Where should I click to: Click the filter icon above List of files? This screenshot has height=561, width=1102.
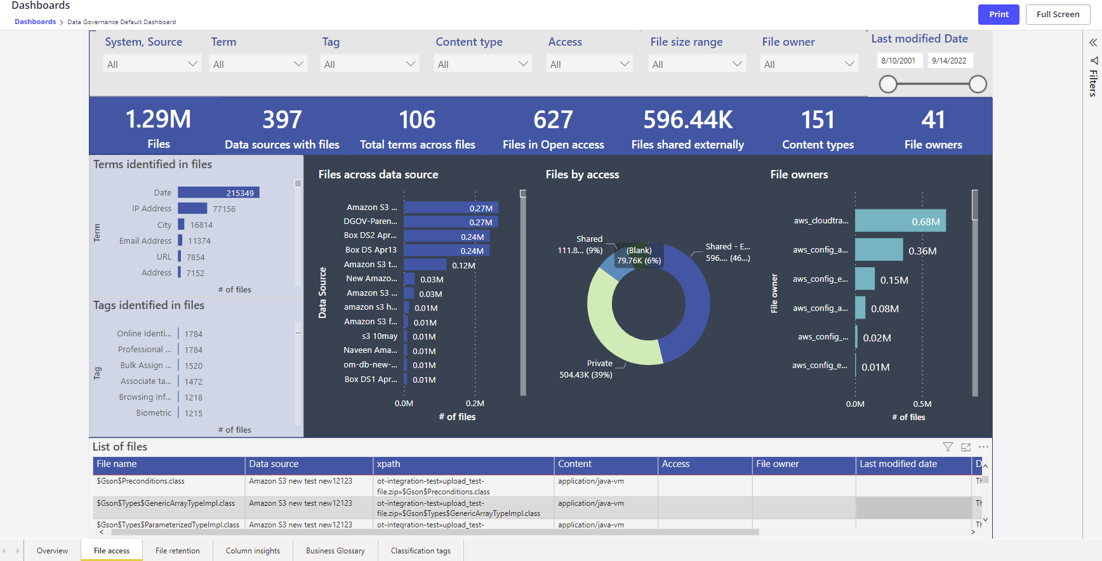tap(948, 447)
